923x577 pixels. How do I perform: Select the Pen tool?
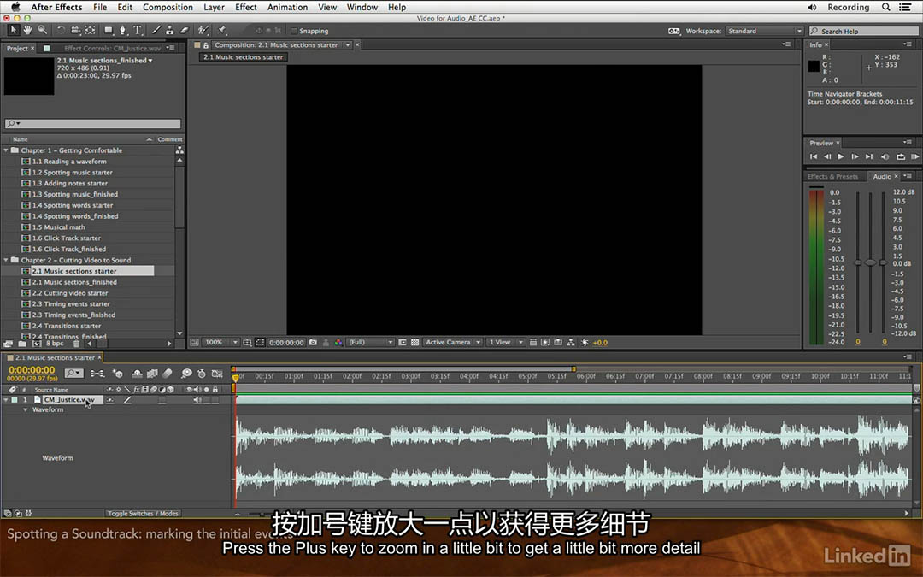click(122, 30)
